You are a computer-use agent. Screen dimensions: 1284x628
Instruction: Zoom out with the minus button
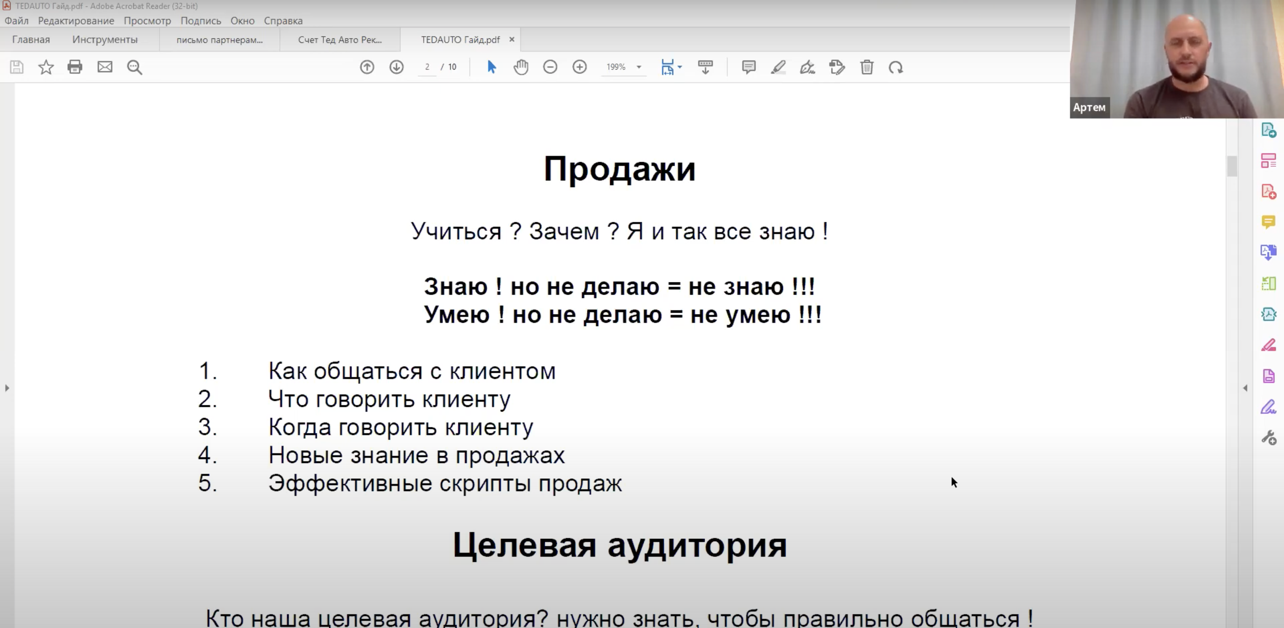(550, 67)
